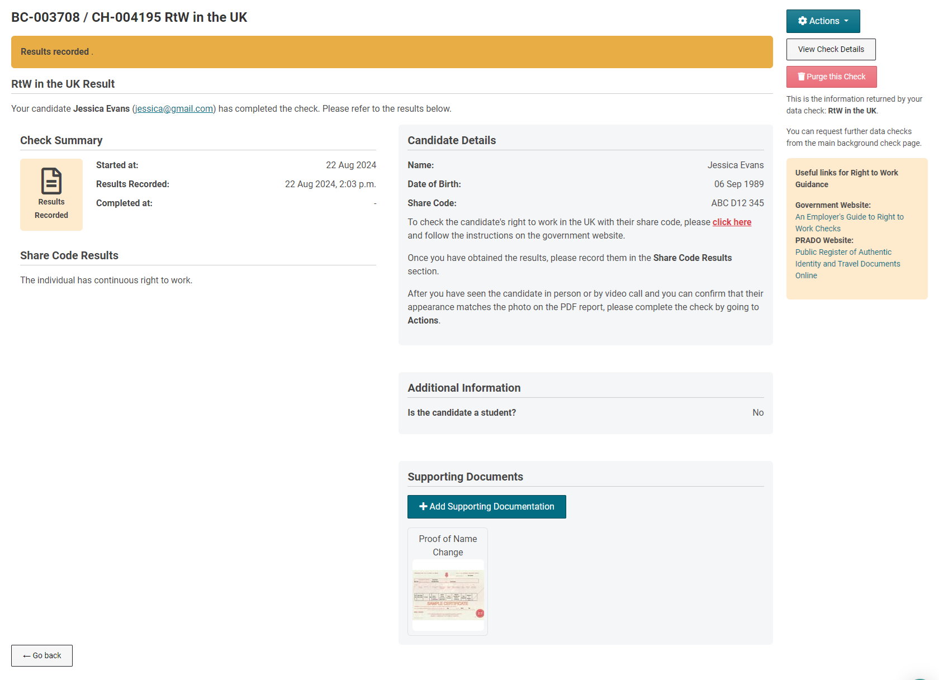Click the Add Supporting Documentation button text

[491, 507]
